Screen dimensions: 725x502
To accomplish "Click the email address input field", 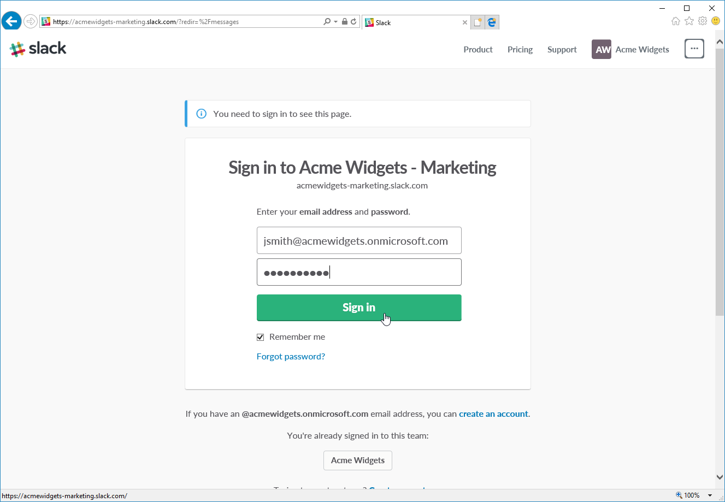I will 359,240.
